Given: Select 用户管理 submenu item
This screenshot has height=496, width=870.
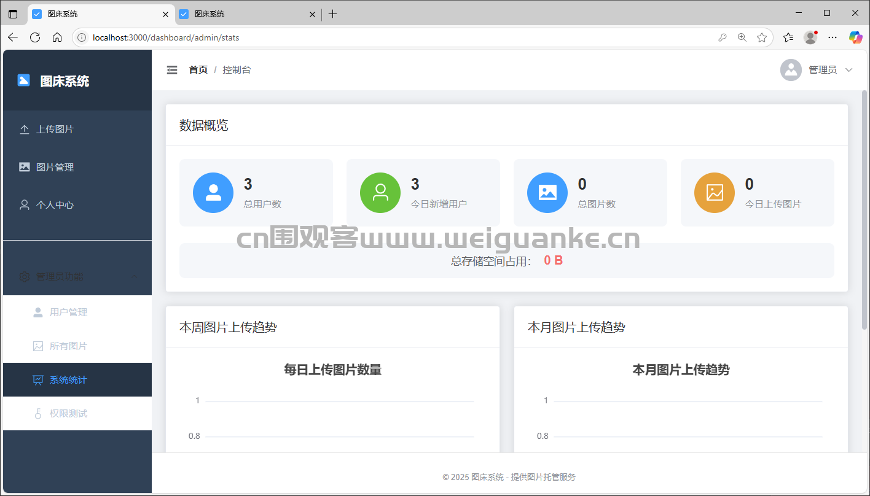Looking at the screenshot, I should coord(77,312).
